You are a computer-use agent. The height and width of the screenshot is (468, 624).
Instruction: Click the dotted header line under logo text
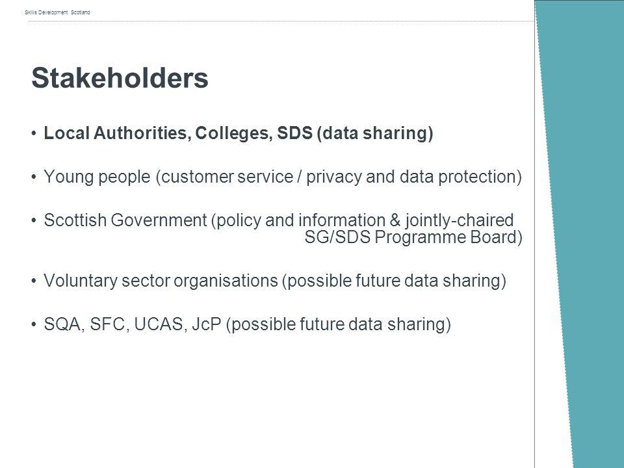281,21
